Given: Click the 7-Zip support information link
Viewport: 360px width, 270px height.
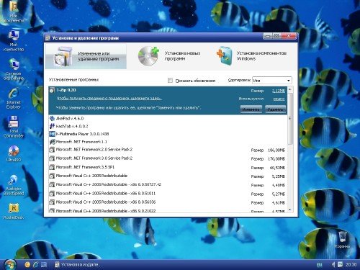Looking at the screenshot, I should point(109,99).
